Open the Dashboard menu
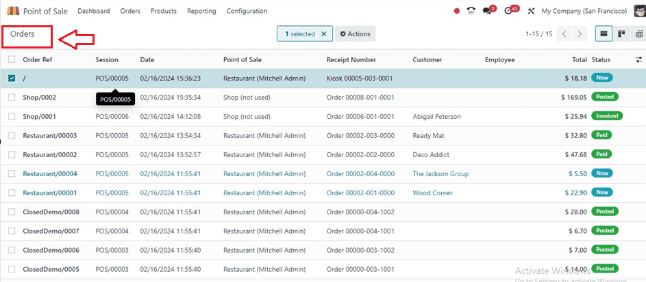Viewport: 646px width, 282px height. (x=94, y=11)
